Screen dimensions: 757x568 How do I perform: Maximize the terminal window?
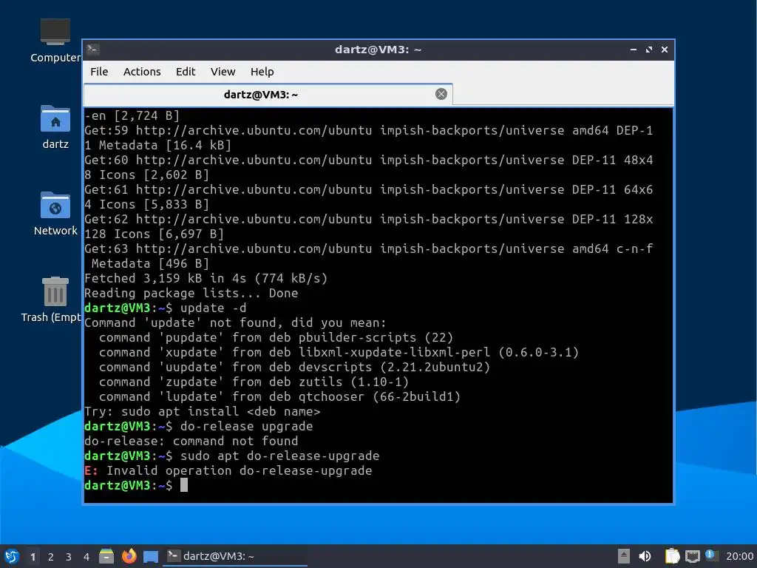[x=649, y=50]
